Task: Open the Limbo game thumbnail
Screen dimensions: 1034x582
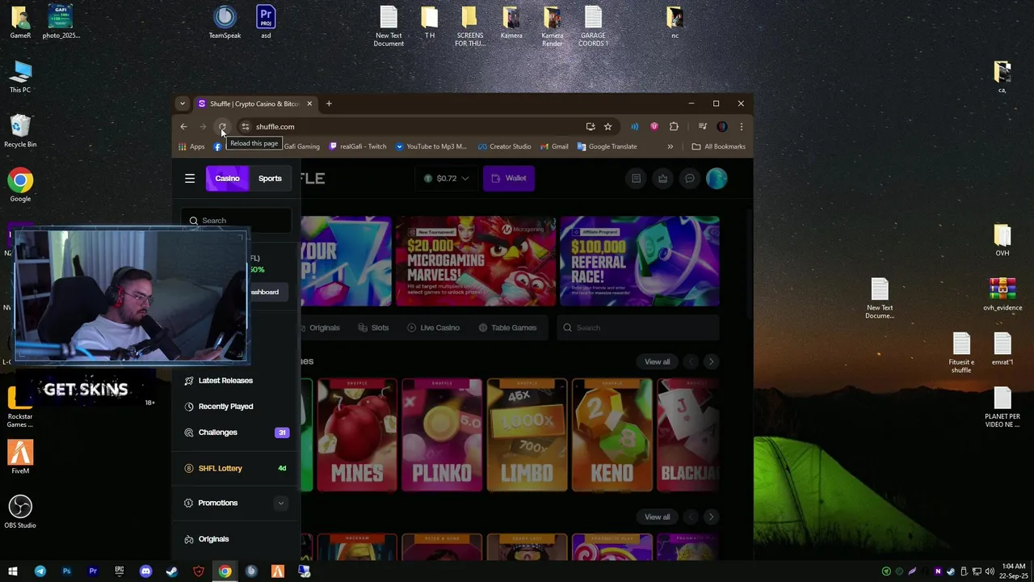Action: click(527, 435)
